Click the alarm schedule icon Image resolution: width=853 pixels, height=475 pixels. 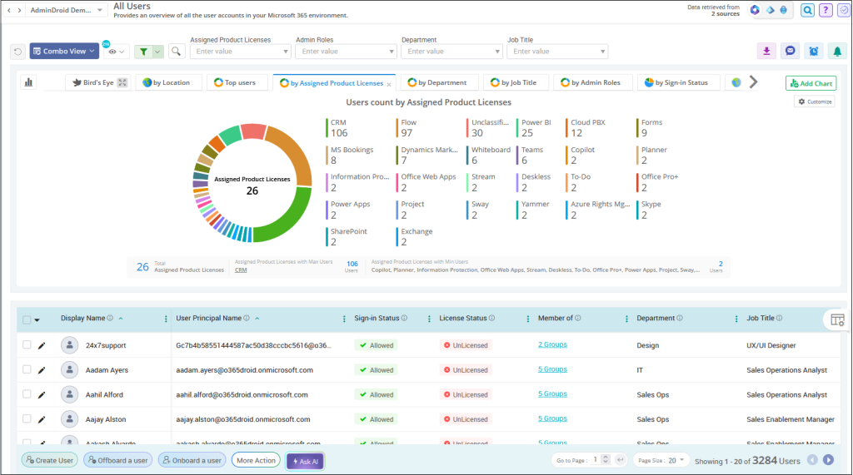pyautogui.click(x=814, y=51)
